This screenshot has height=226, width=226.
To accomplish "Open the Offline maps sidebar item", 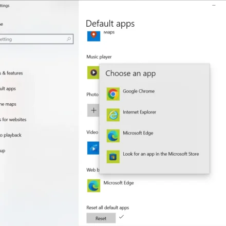I will coord(8,104).
